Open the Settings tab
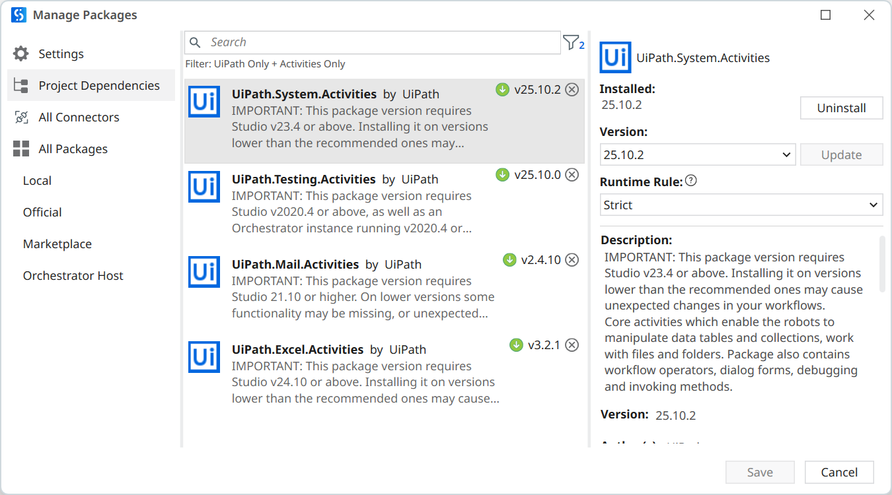This screenshot has height=495, width=892. pos(61,54)
